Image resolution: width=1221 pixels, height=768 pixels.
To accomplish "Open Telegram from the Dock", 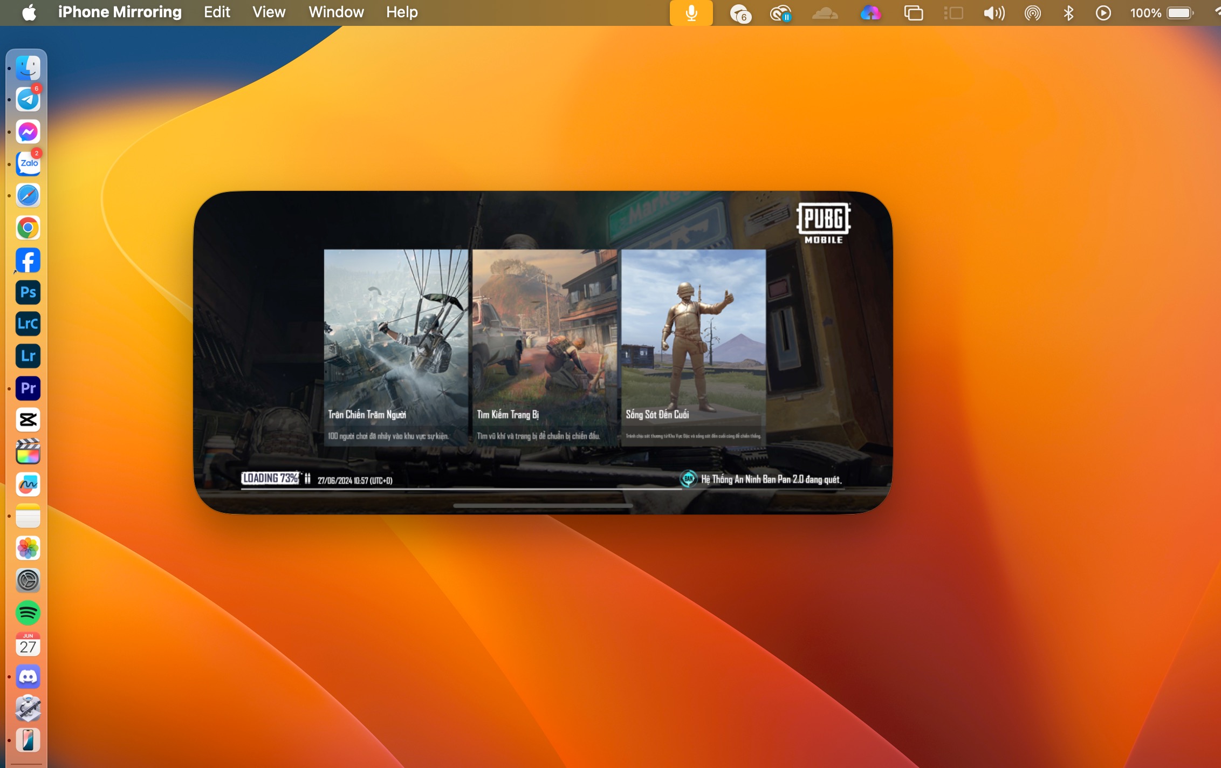I will (x=28, y=99).
